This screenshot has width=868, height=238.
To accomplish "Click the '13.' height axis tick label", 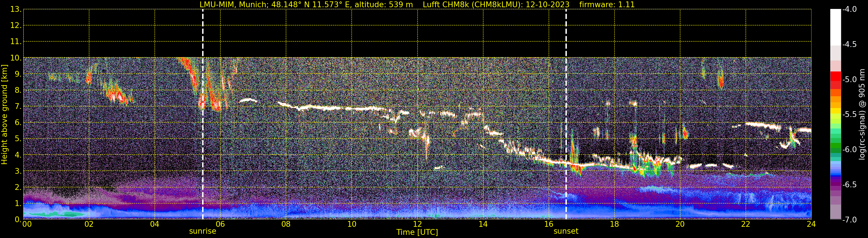I will pos(16,10).
